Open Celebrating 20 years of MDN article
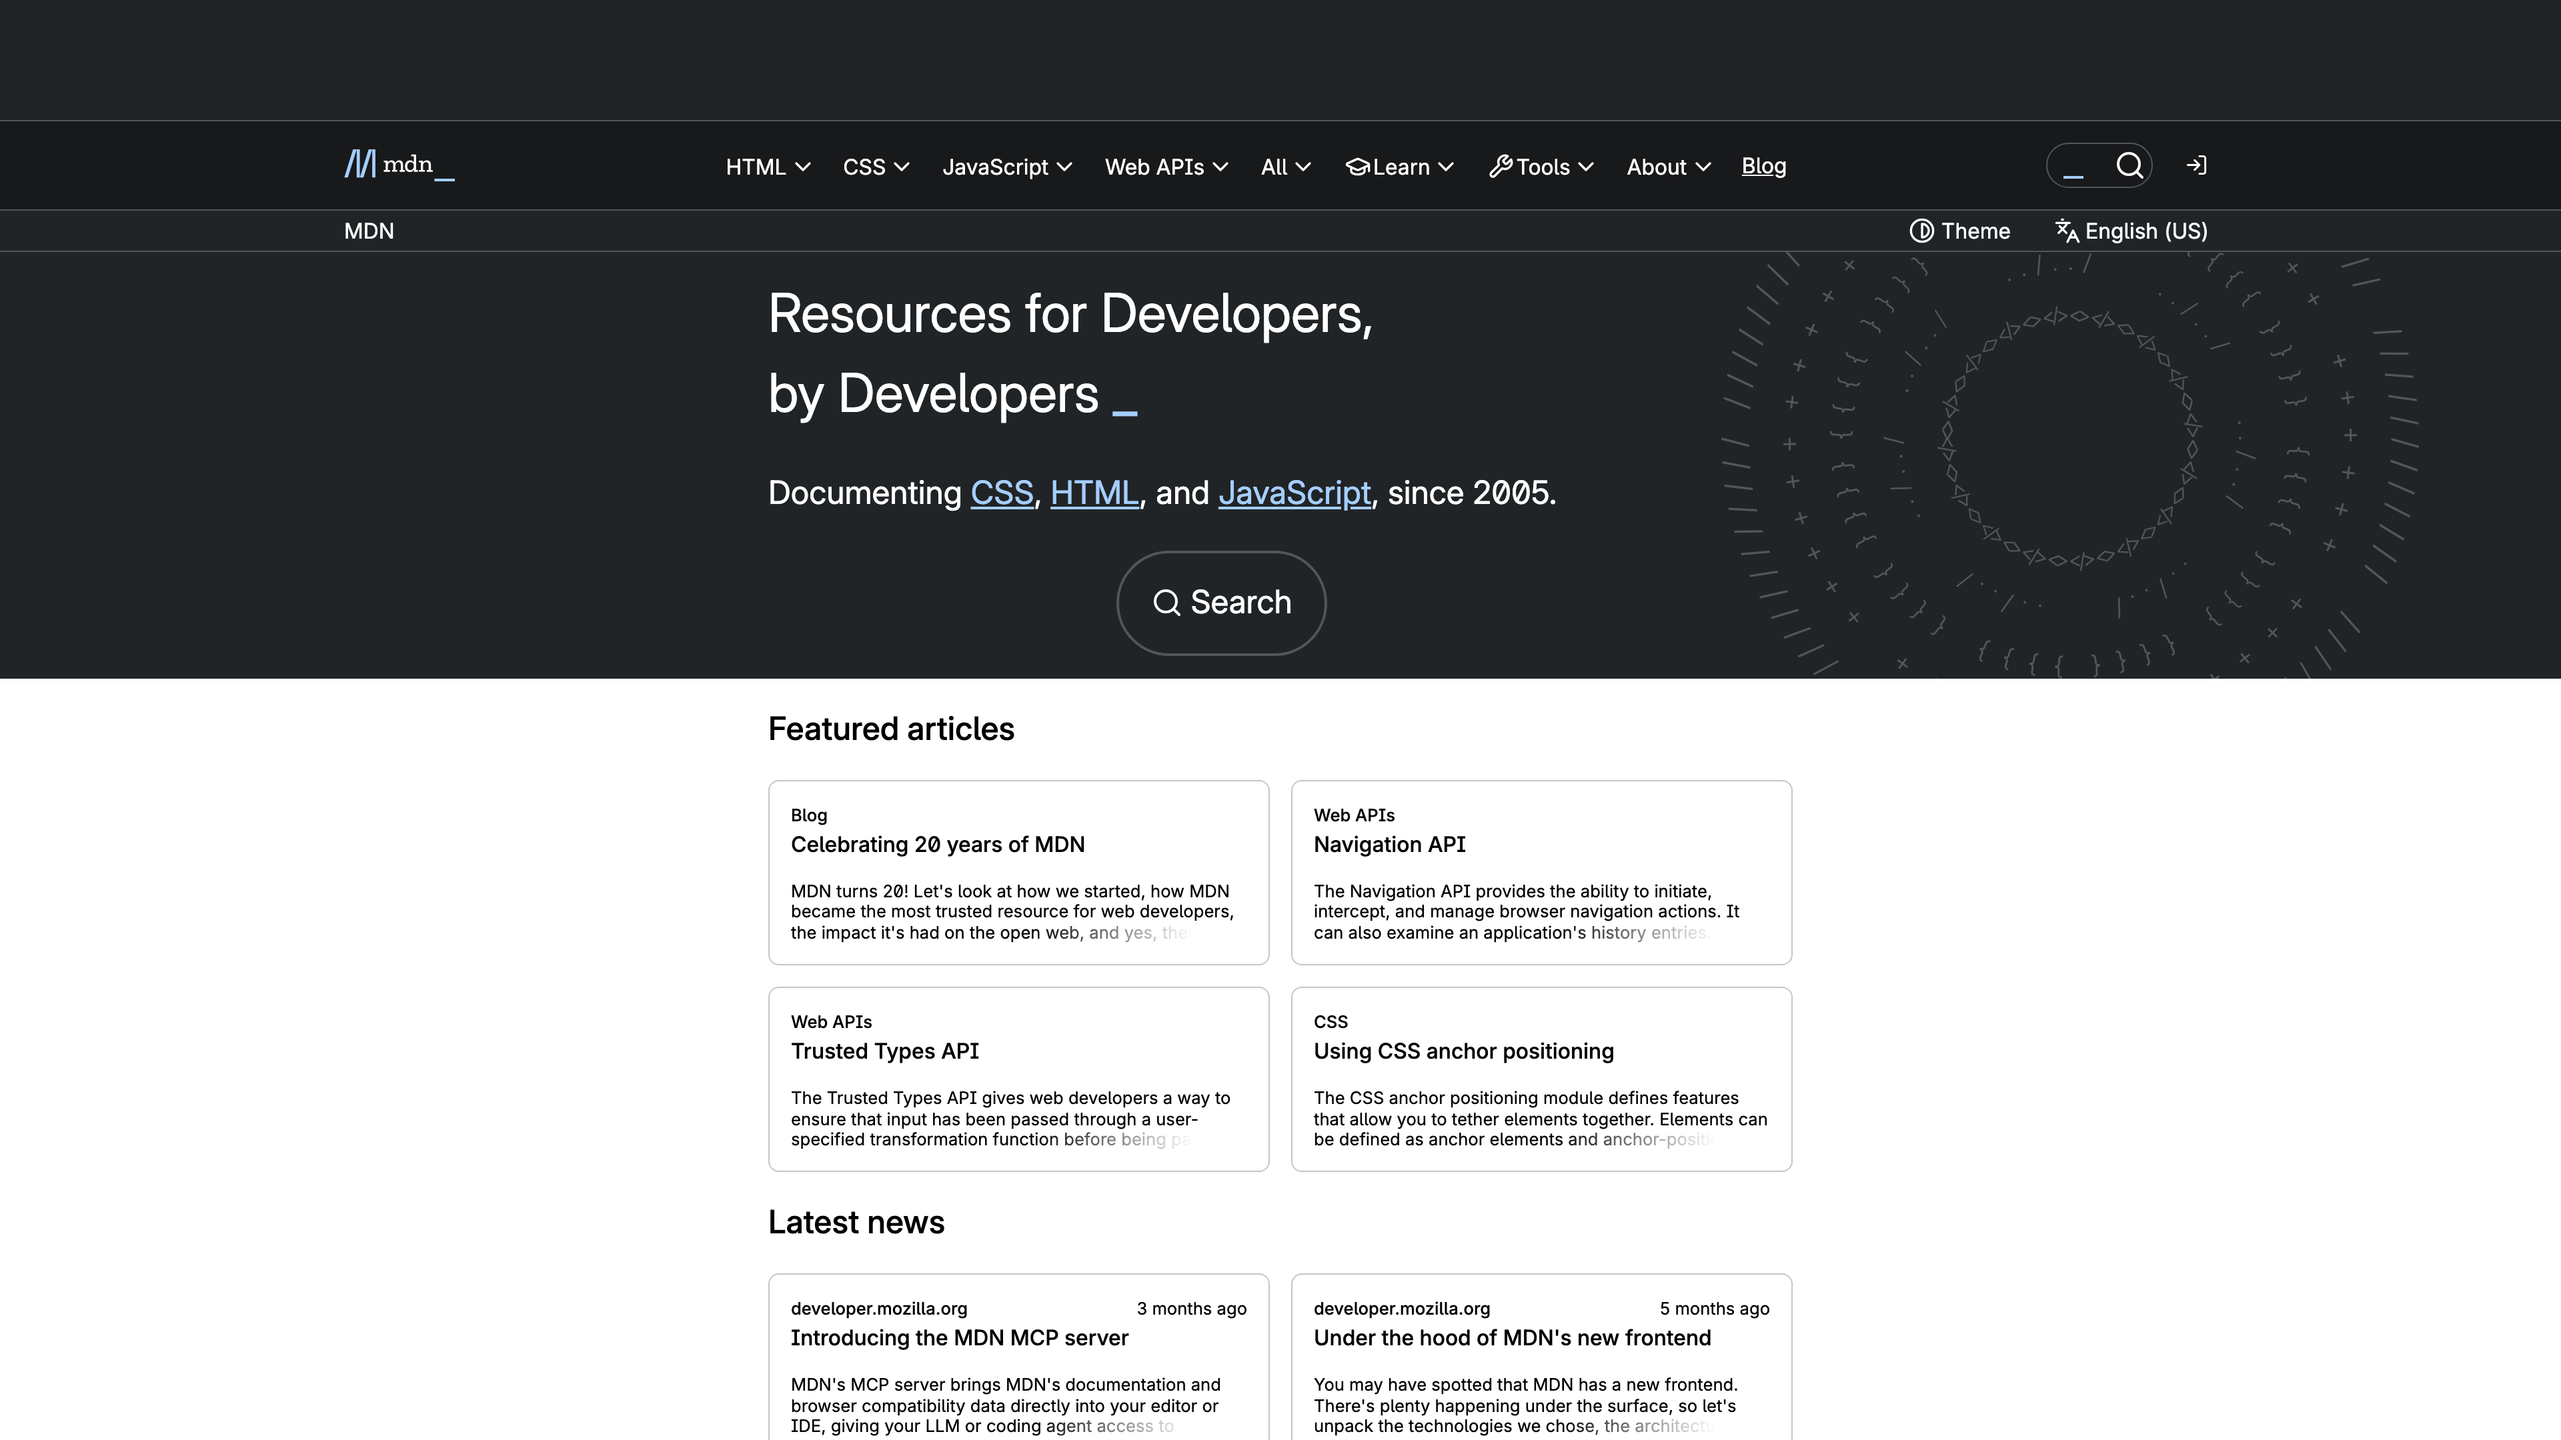This screenshot has height=1440, width=2561. pyautogui.click(x=938, y=845)
